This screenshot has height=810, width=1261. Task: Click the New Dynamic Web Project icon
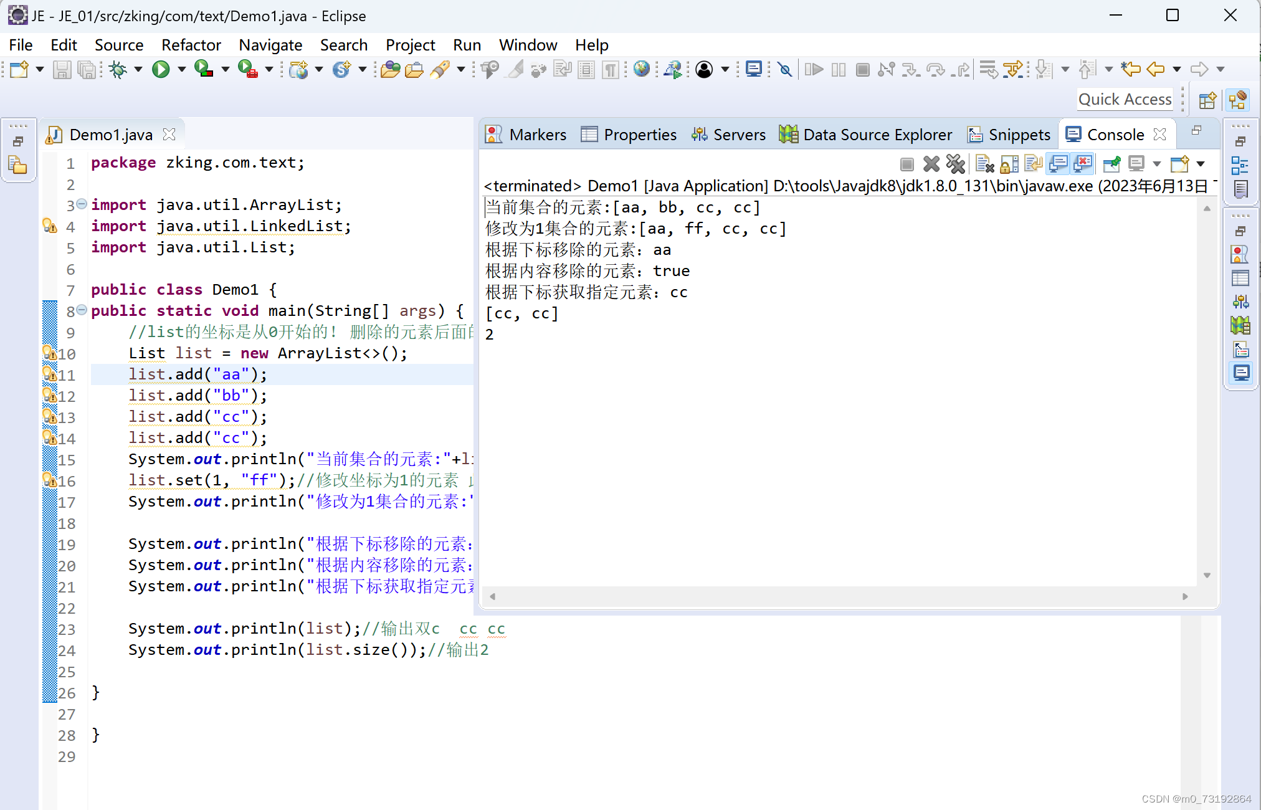298,69
